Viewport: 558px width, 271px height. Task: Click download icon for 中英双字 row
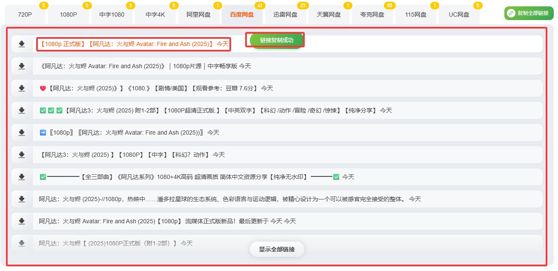22,110
